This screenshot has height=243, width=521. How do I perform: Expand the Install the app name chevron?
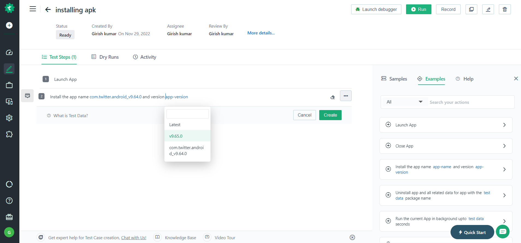(x=504, y=170)
